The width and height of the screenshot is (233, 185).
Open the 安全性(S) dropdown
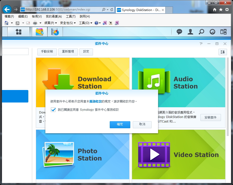[x=68, y=23]
